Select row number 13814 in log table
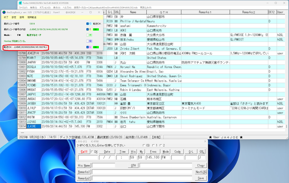289x183 pixels. coord(22,126)
